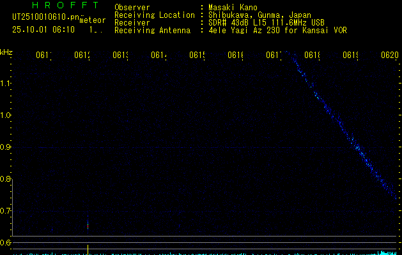The width and height of the screenshot is (402, 255).
Task: Click the 25.10.01 06:10 timestamp
Action: [x=43, y=29]
